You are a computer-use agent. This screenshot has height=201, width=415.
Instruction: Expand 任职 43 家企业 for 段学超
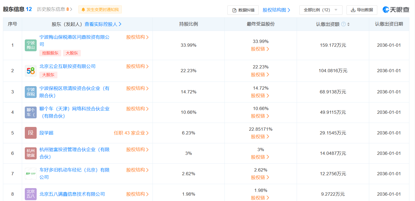(131, 133)
